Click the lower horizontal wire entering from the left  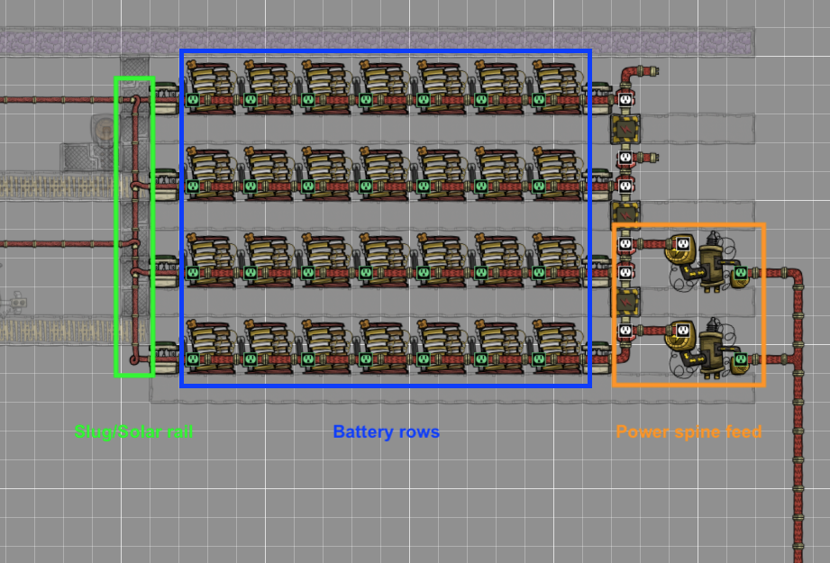pyautogui.click(x=61, y=244)
